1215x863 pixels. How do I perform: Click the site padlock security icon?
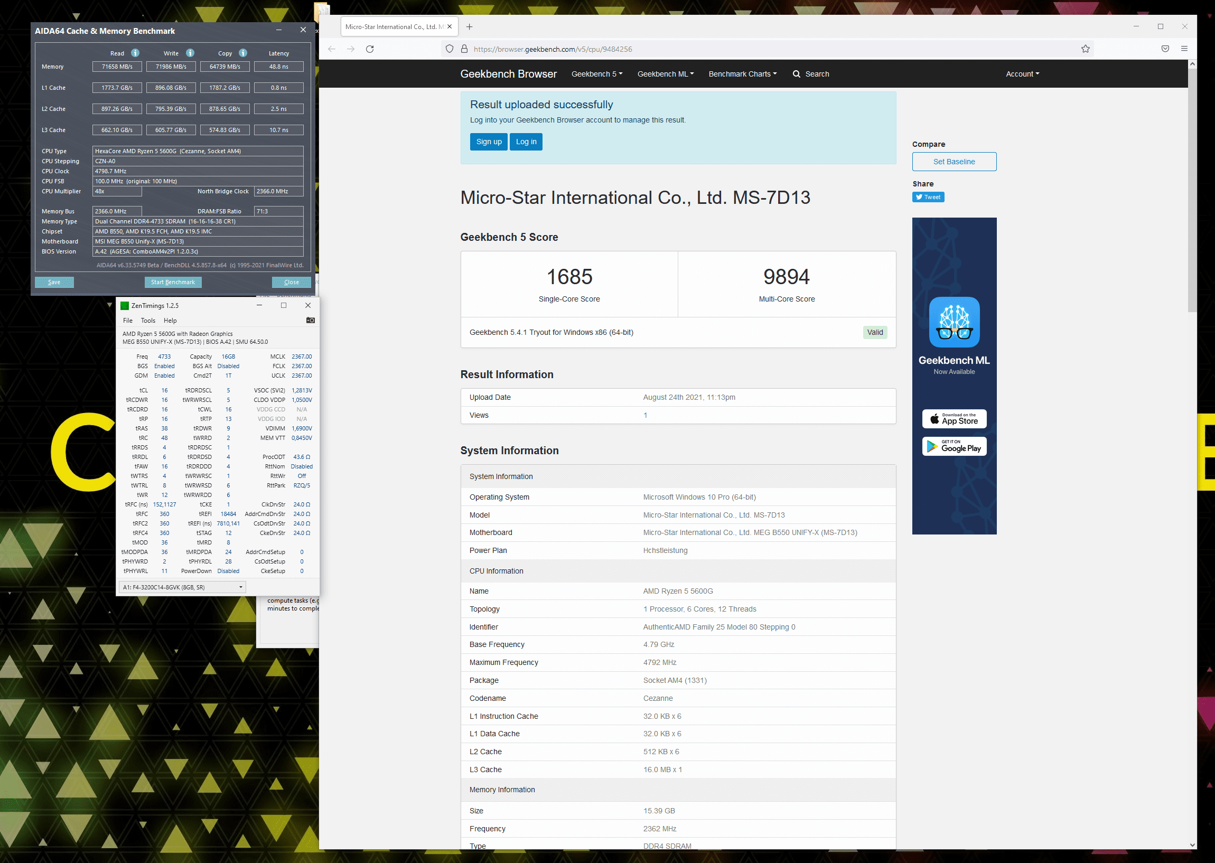point(464,49)
